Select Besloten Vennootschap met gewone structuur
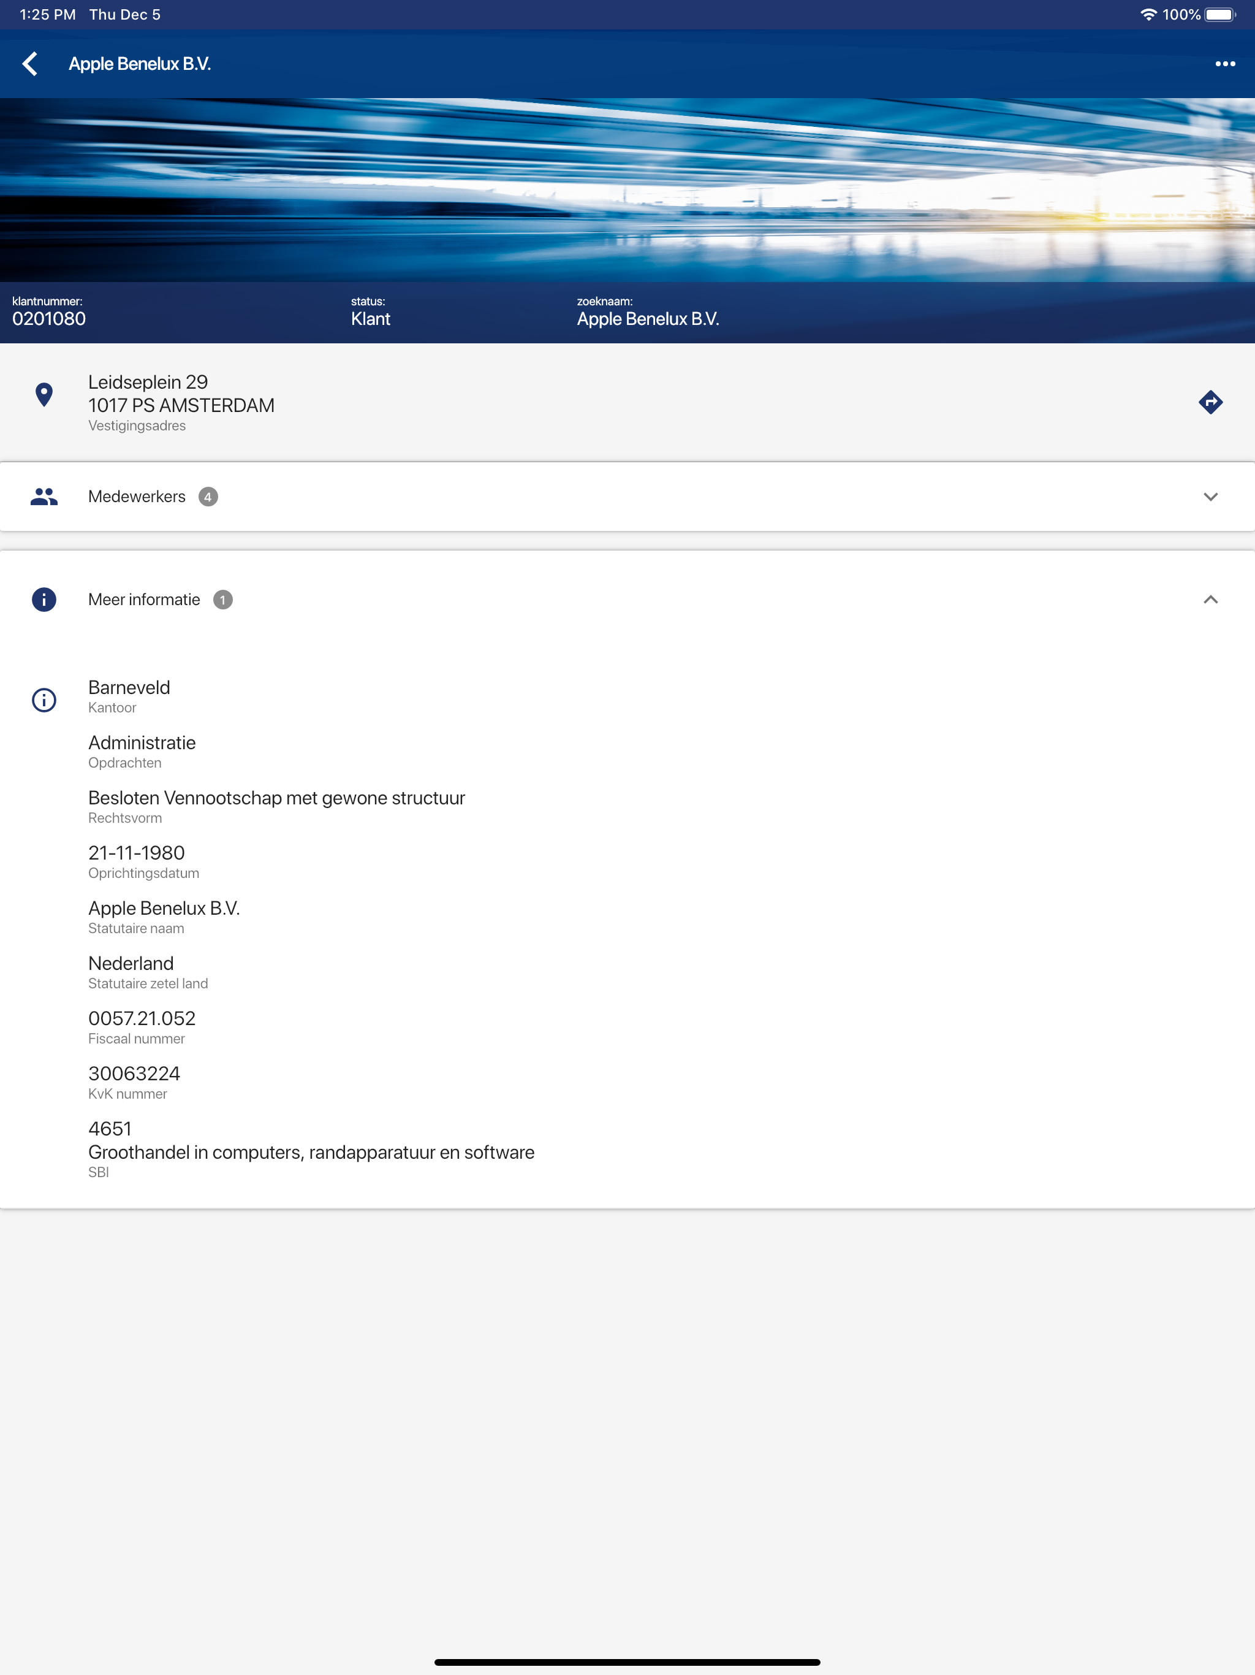 tap(276, 798)
